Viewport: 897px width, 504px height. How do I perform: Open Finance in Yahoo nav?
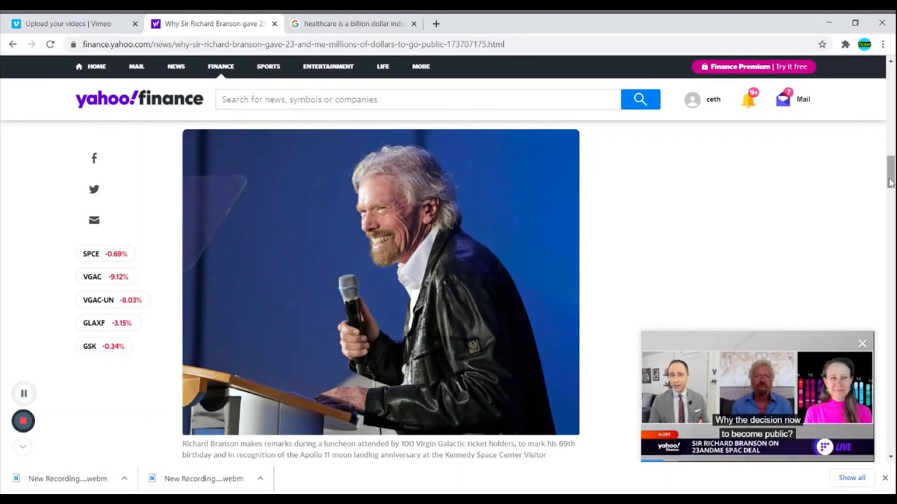[x=221, y=66]
